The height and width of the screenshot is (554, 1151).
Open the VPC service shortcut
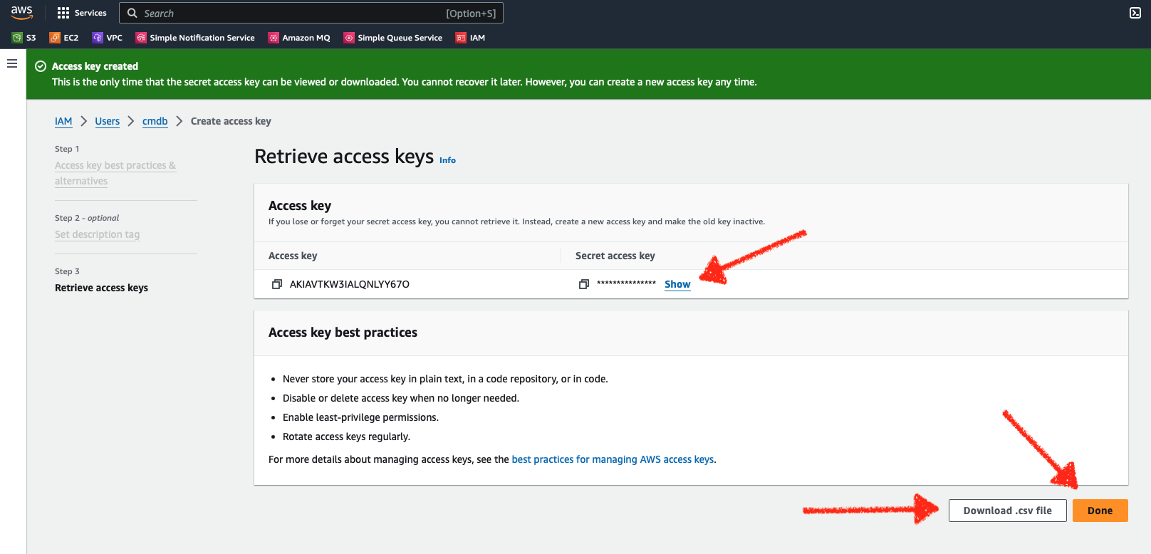108,38
